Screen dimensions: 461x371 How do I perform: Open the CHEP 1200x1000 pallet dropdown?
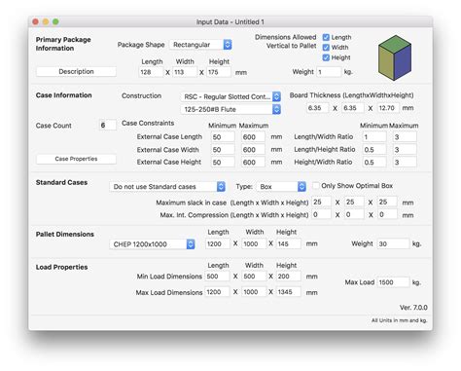(152, 244)
